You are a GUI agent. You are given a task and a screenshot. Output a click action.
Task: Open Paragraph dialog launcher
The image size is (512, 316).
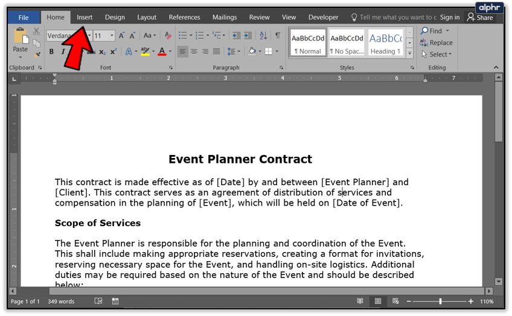[x=281, y=68]
